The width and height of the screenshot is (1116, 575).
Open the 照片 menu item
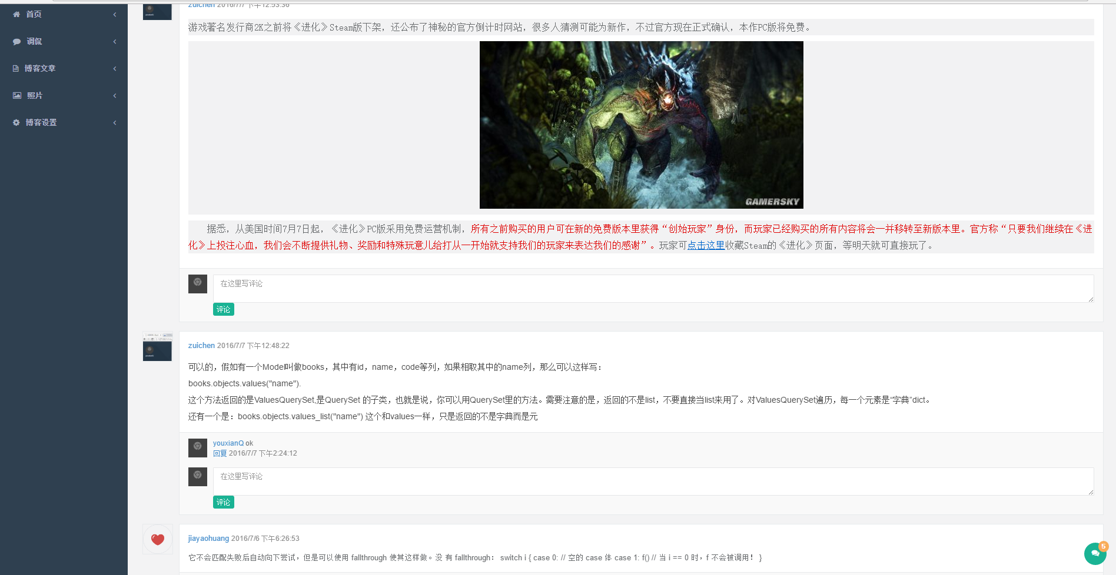click(x=64, y=95)
